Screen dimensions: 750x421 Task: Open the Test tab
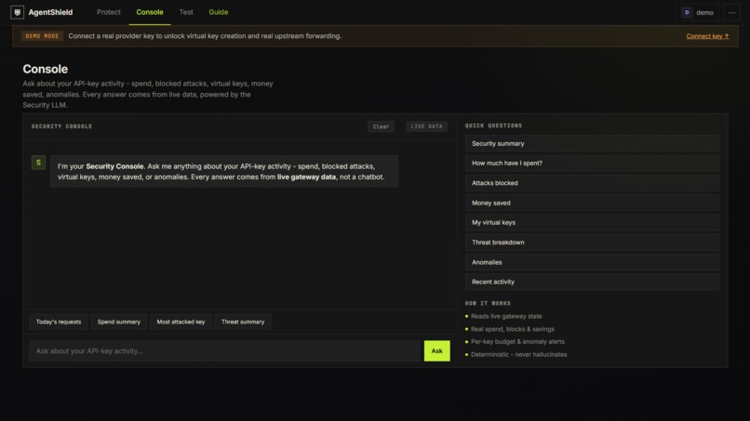(x=186, y=12)
